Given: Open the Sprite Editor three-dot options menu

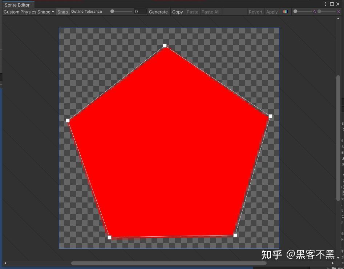Looking at the screenshot, I should click(x=325, y=4).
